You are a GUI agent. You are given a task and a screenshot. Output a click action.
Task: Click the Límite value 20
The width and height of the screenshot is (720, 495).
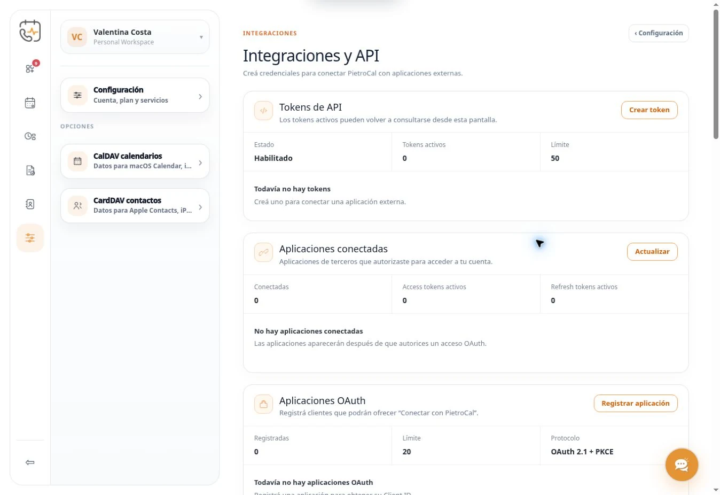(406, 452)
